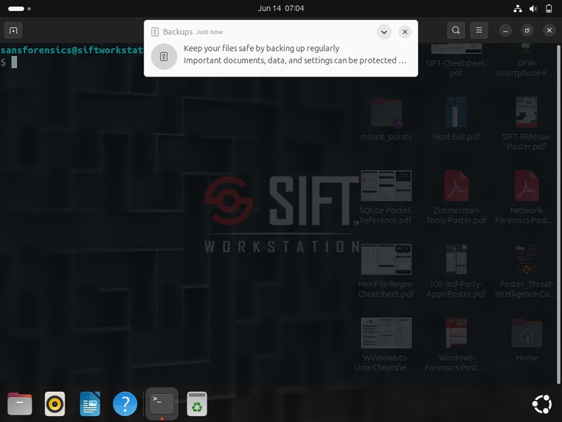Select mount_points folder on desktop
This screenshot has height=422, width=562.
pos(386,119)
